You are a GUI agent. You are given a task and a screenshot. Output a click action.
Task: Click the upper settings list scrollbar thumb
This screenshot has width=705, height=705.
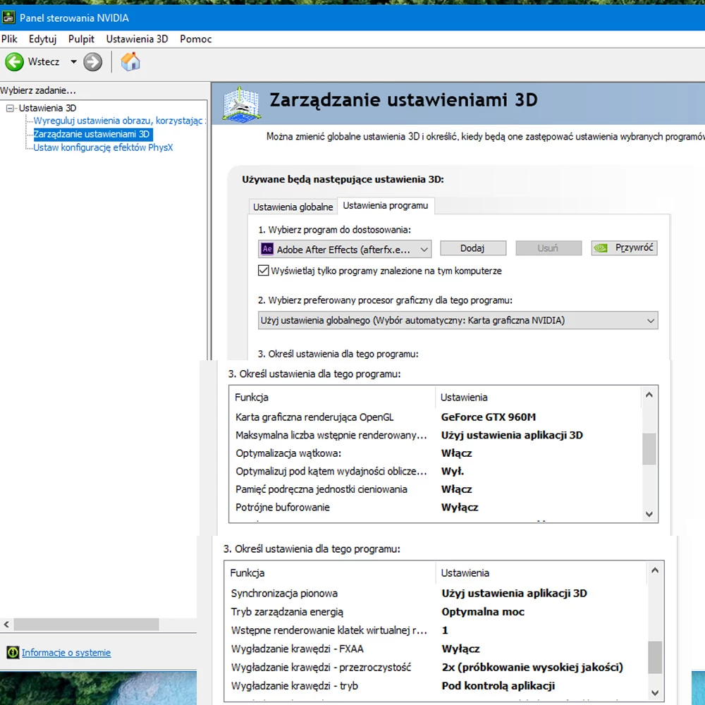coord(649,448)
